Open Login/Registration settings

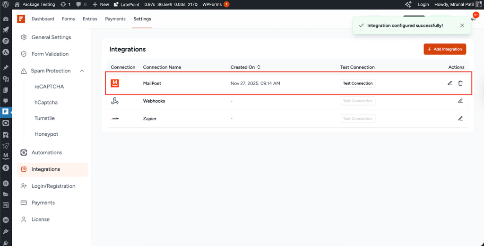click(x=52, y=186)
